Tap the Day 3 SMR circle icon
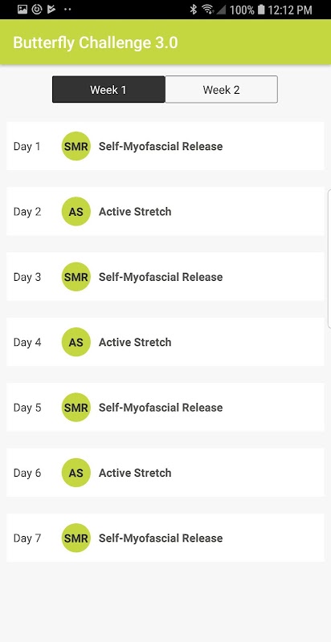 click(x=76, y=277)
